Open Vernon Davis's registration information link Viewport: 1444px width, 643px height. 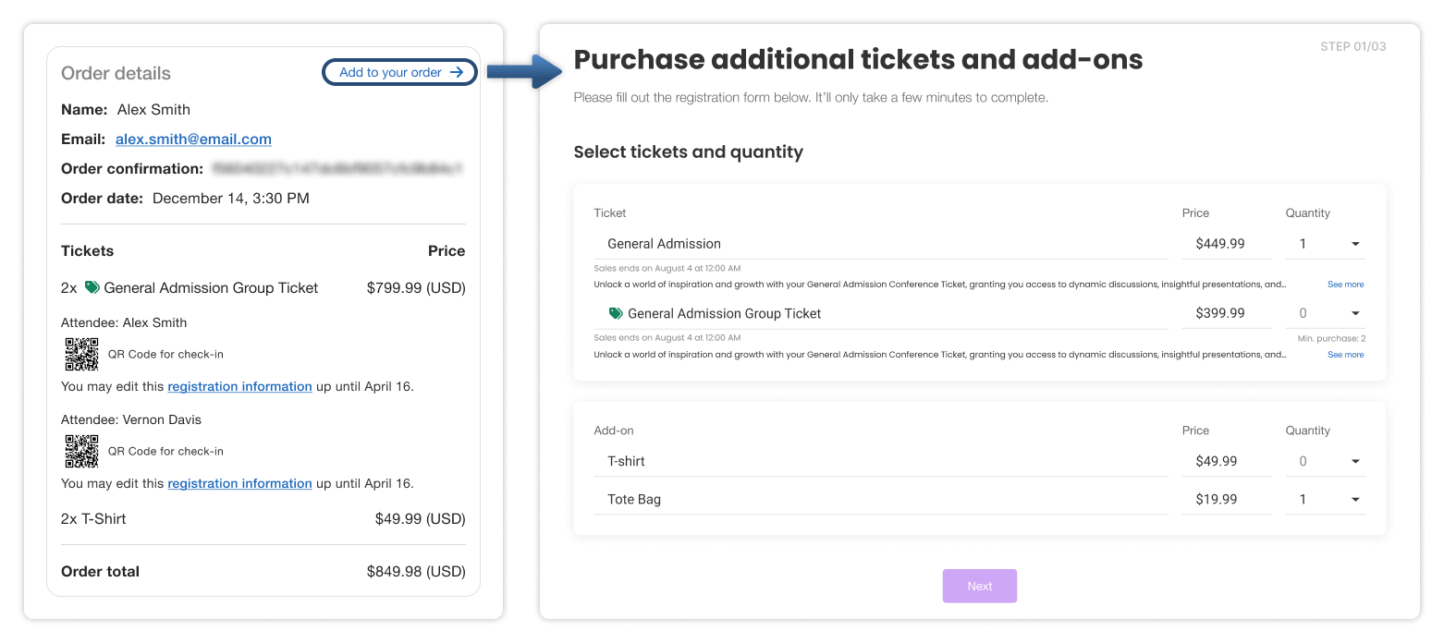(x=239, y=483)
